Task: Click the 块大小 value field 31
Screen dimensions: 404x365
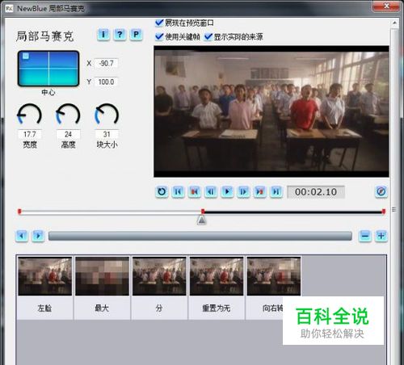Action: (107, 134)
